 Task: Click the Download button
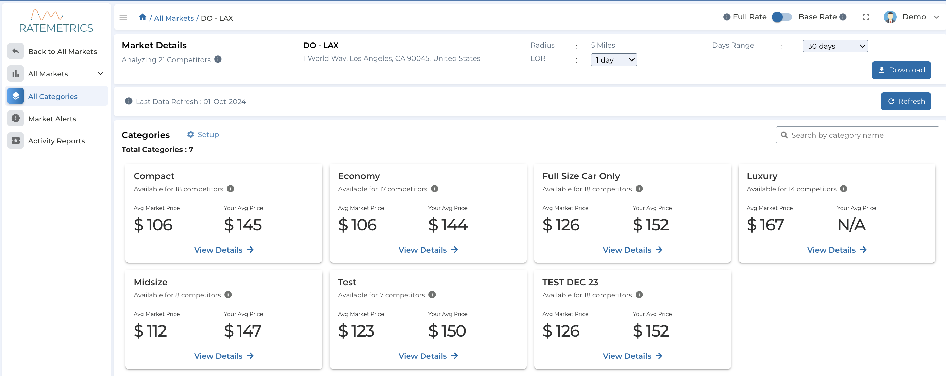[901, 70]
